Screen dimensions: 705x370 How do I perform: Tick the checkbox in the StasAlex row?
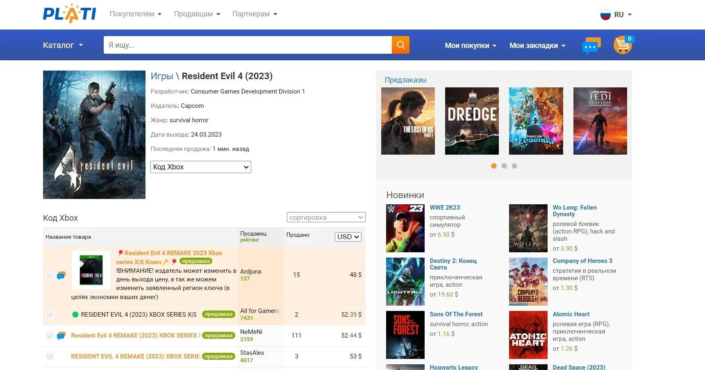point(50,356)
